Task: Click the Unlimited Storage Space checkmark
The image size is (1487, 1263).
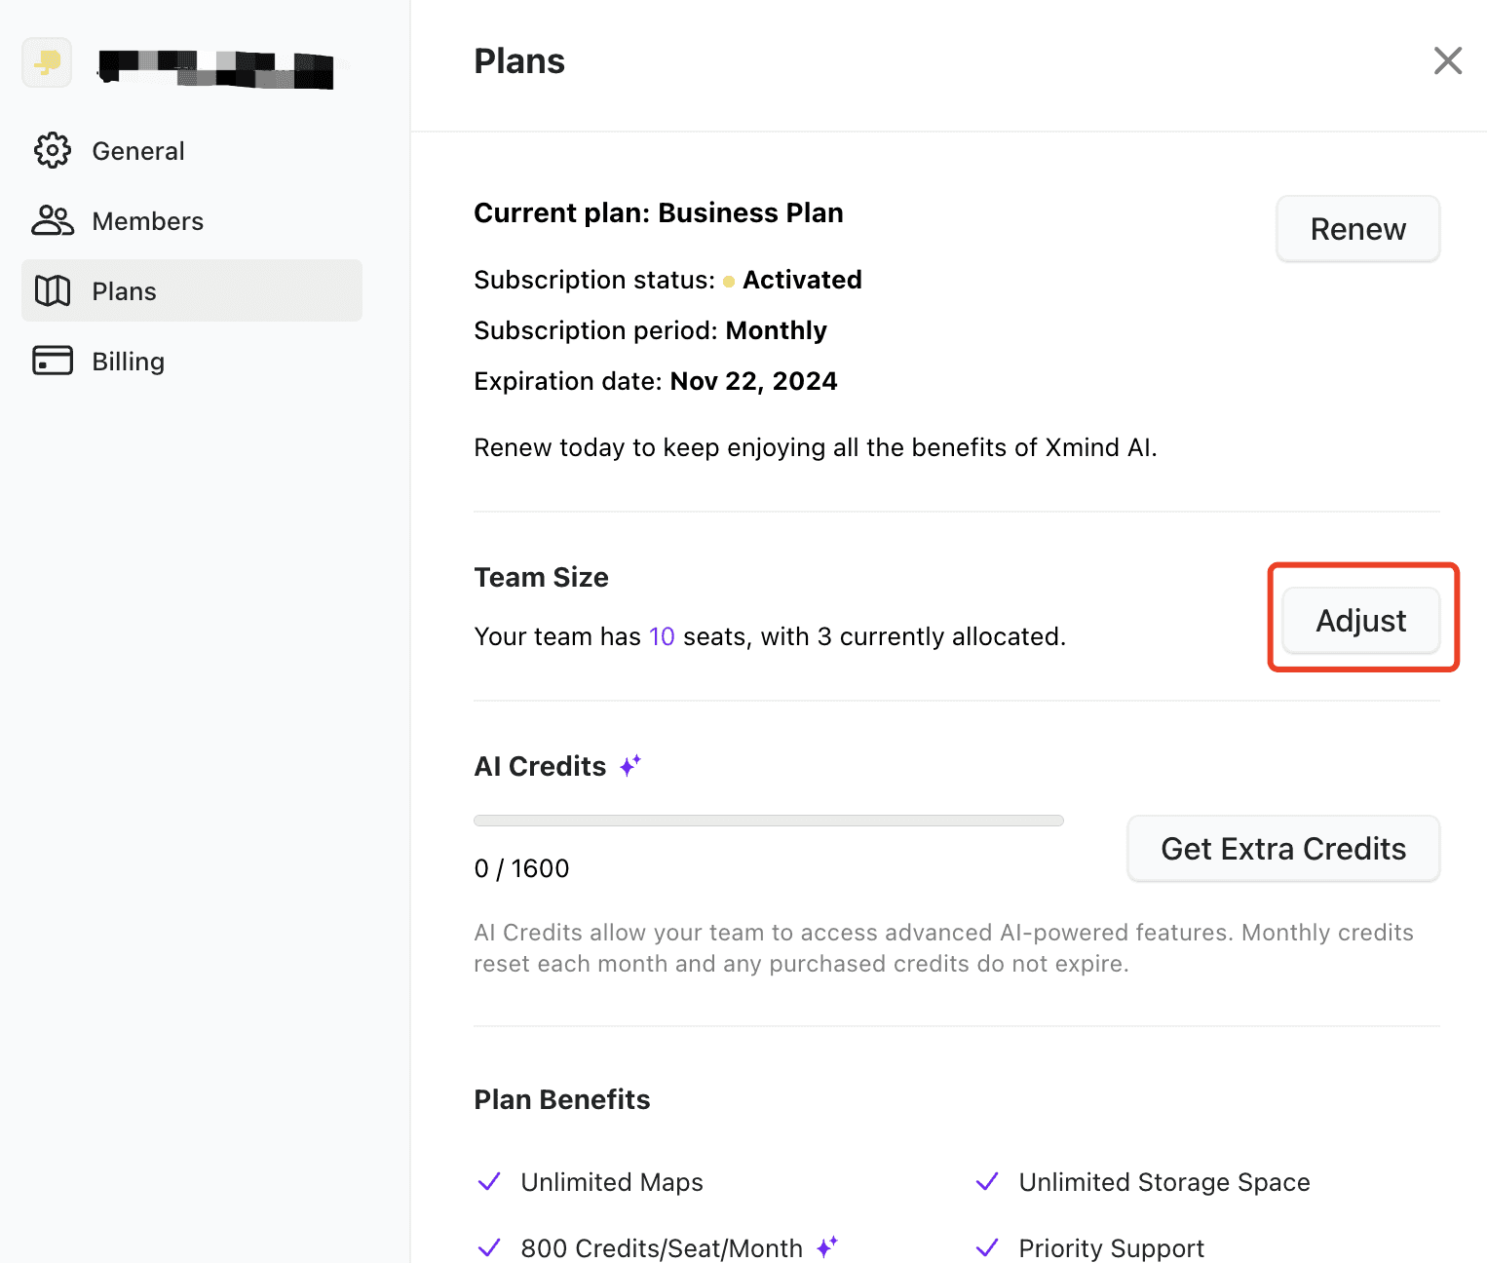Action: pos(987,1181)
